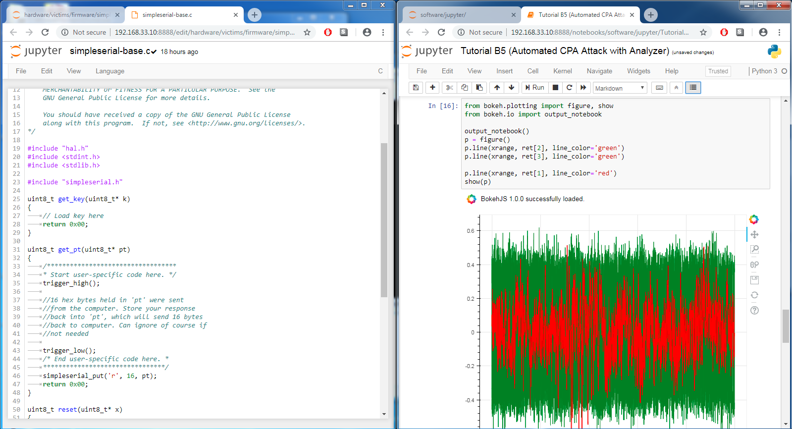Cut selected cells with the scissors icon
Screen dimensions: 792x429
pyautogui.click(x=449, y=88)
